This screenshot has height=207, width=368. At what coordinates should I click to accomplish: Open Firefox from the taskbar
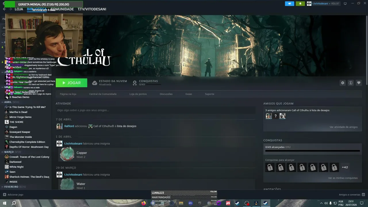(x=143, y=203)
